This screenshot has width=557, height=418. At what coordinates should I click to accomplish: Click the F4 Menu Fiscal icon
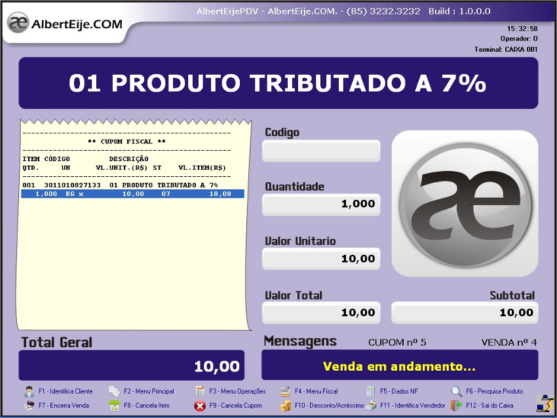(285, 391)
